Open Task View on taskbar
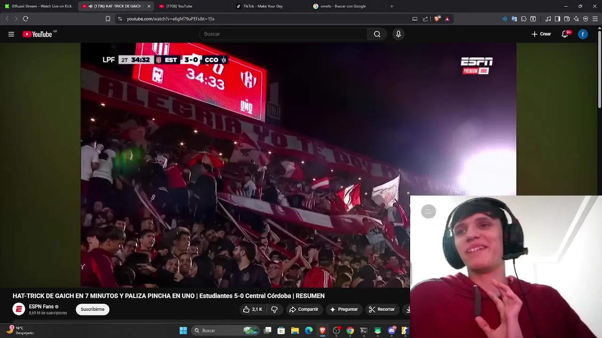Image resolution: width=602 pixels, height=338 pixels. click(x=268, y=330)
